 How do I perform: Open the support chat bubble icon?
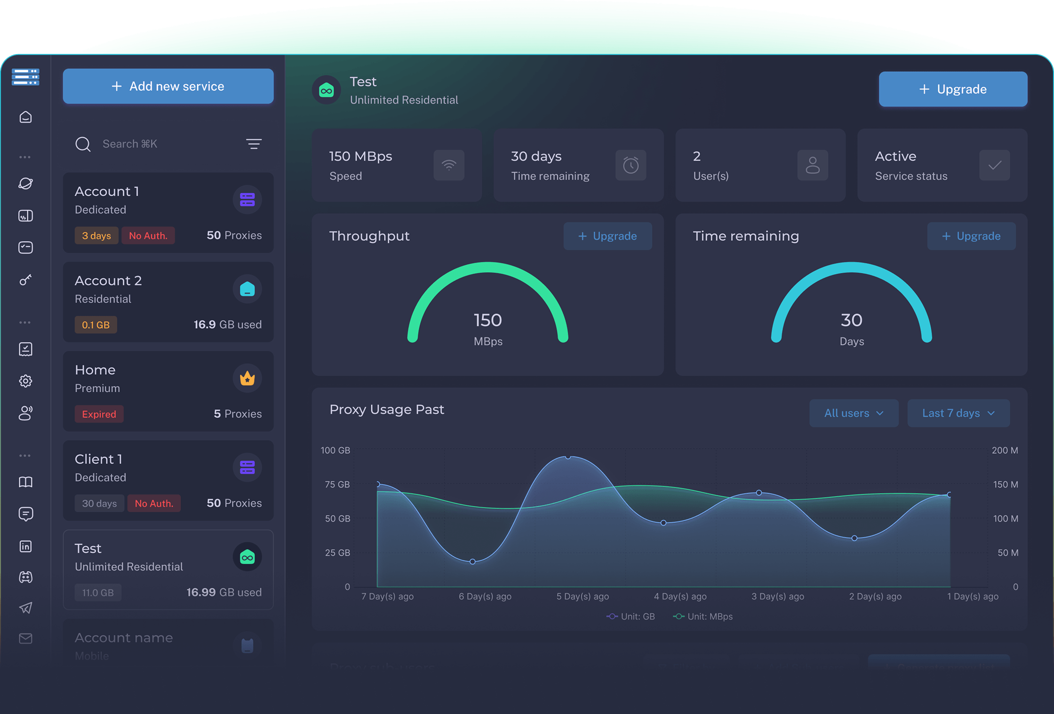26,514
